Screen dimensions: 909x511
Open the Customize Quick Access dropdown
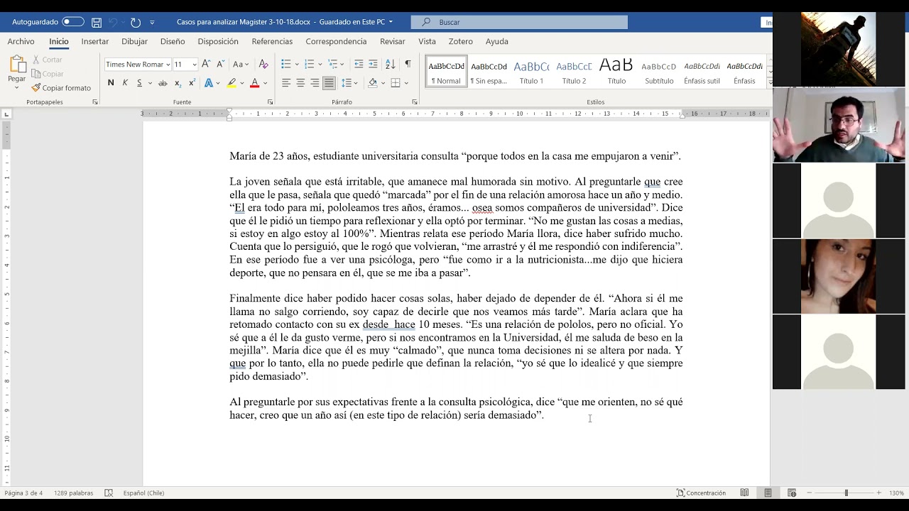point(152,23)
